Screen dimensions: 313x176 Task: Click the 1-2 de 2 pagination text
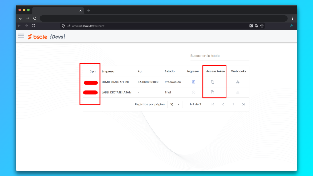pos(195,105)
